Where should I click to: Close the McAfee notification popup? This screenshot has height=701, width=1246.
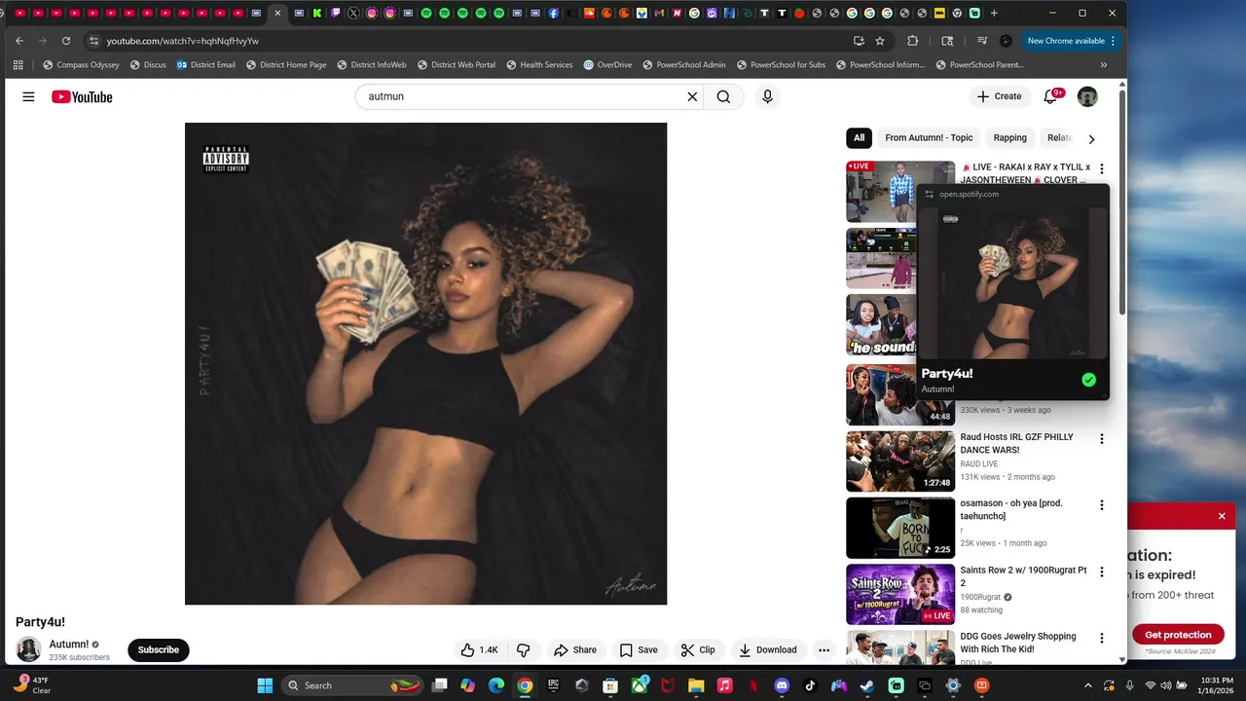[x=1222, y=516]
